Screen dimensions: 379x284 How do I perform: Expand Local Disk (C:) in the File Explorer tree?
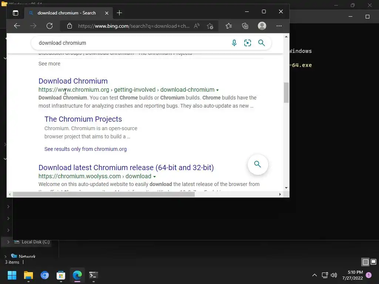tap(8, 242)
